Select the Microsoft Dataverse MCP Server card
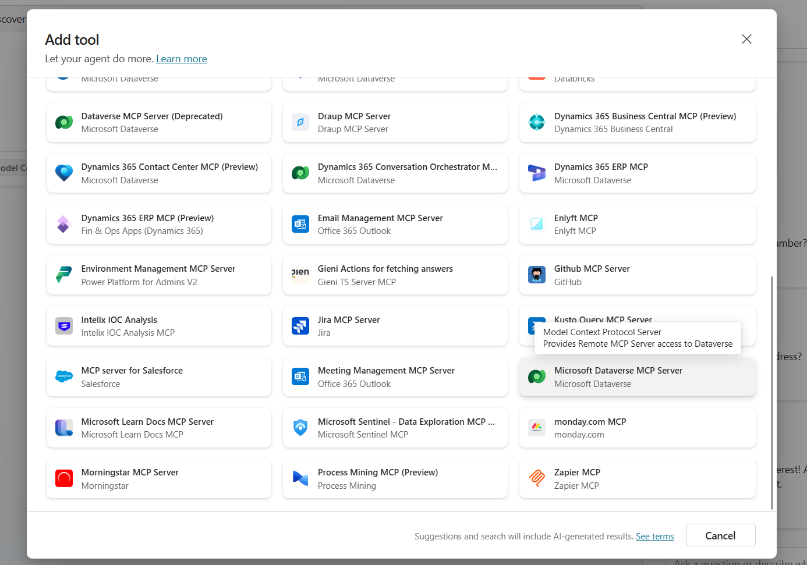The image size is (807, 565). pos(637,376)
